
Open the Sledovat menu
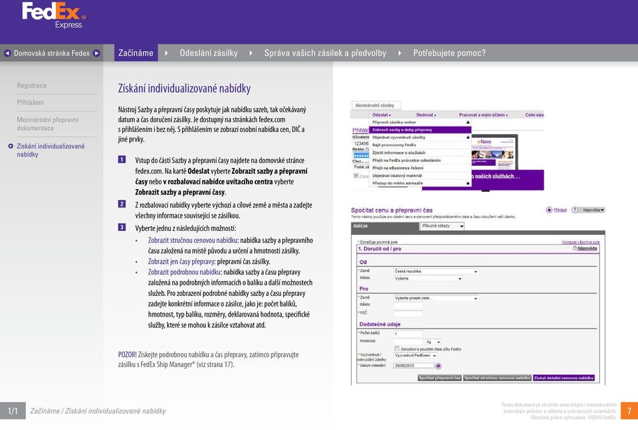(x=425, y=115)
